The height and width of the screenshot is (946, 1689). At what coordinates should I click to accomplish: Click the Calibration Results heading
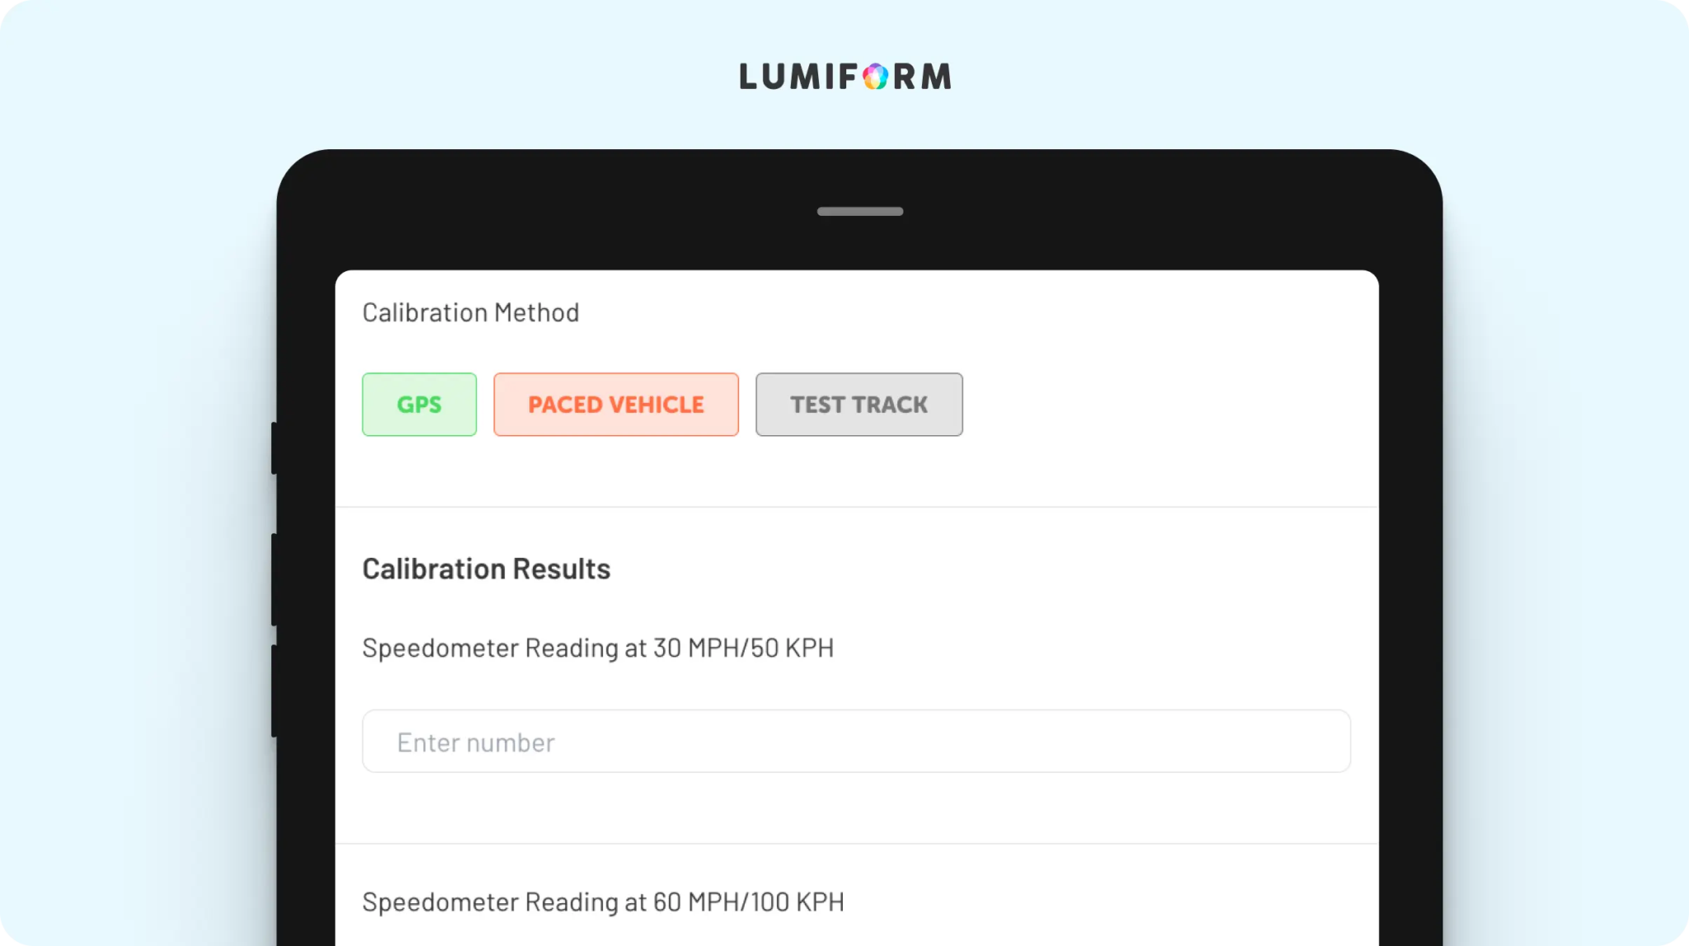pyautogui.click(x=487, y=569)
